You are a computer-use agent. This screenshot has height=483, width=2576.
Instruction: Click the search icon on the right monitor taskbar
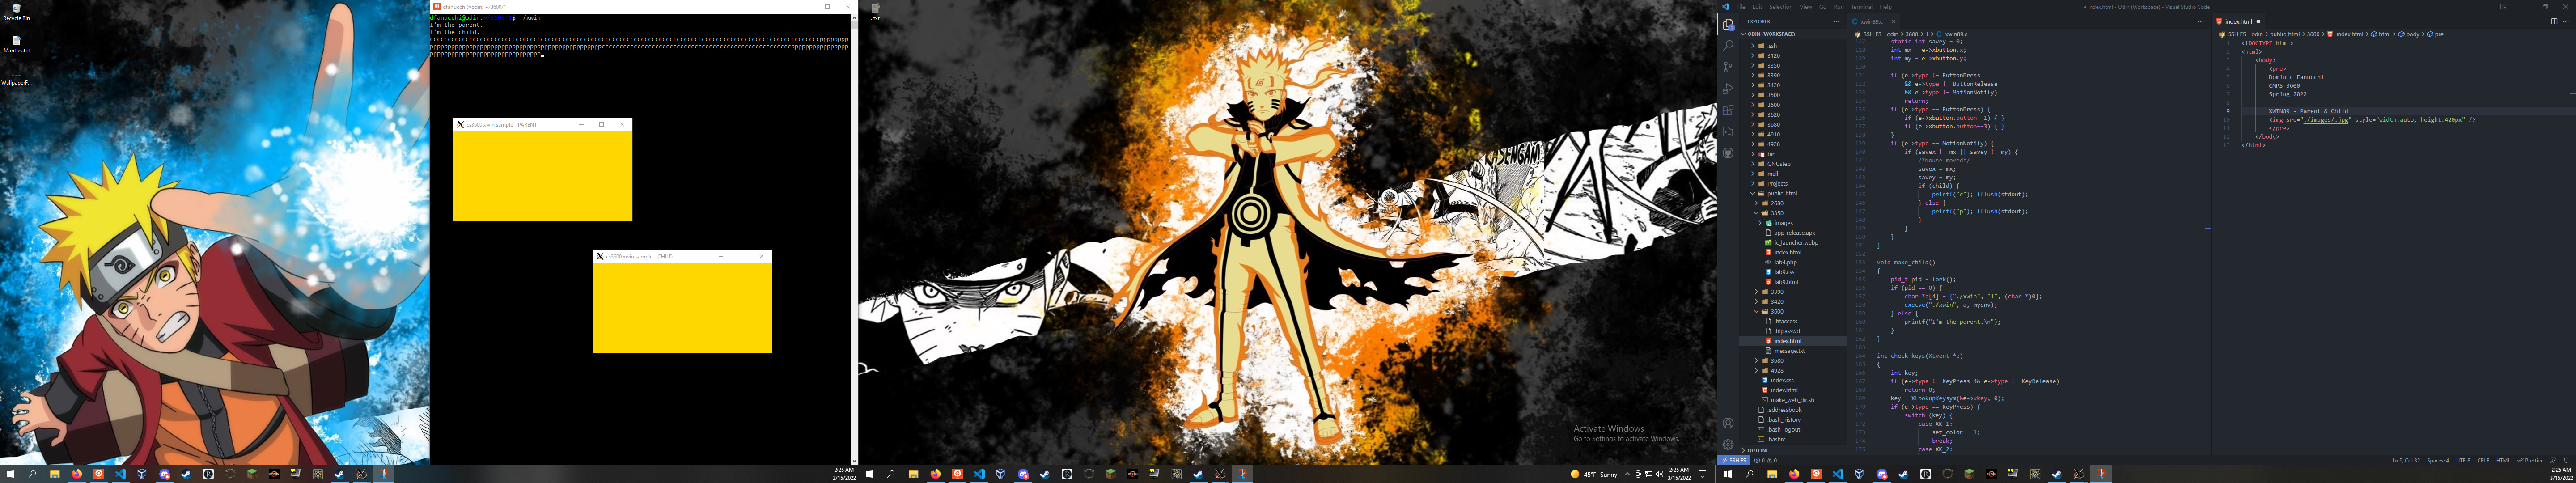(1749, 474)
